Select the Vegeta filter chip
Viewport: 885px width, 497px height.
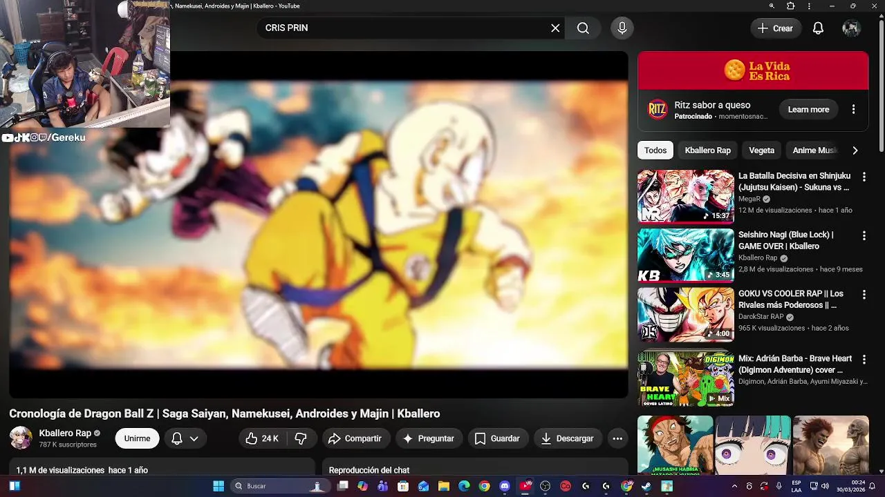(x=761, y=150)
